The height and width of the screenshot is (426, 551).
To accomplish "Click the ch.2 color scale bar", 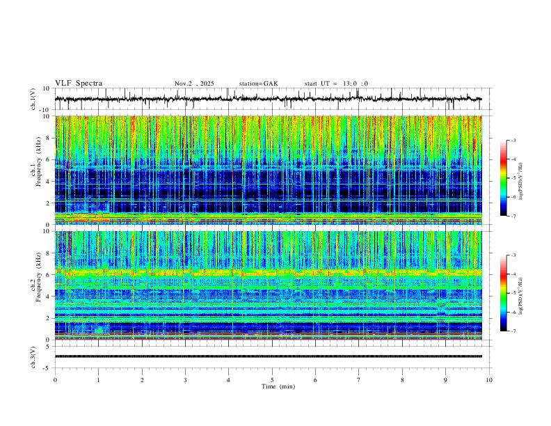I will 504,293.
